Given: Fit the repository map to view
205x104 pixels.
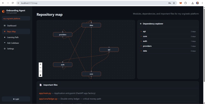Looking at the screenshot, I should [40, 71].
